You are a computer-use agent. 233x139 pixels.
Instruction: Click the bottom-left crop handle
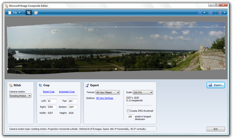(x=8, y=69)
